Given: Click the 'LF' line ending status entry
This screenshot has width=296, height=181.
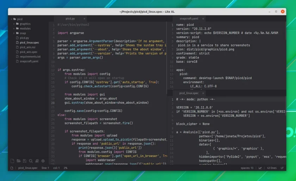Looking at the screenshot, I should coord(282,168).
